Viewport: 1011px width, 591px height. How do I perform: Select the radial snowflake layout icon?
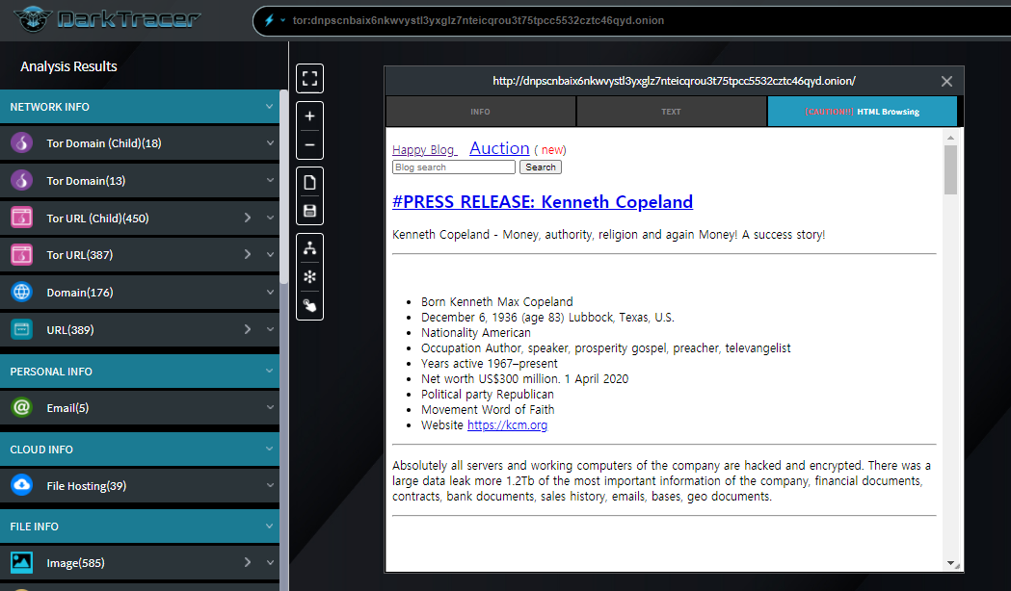click(309, 277)
